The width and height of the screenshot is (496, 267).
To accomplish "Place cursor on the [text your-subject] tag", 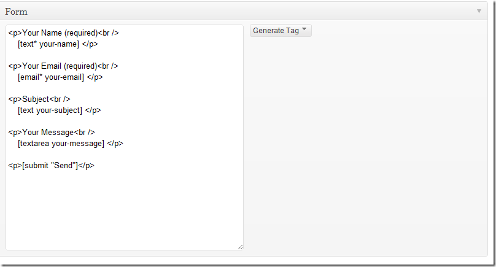I will (x=50, y=110).
